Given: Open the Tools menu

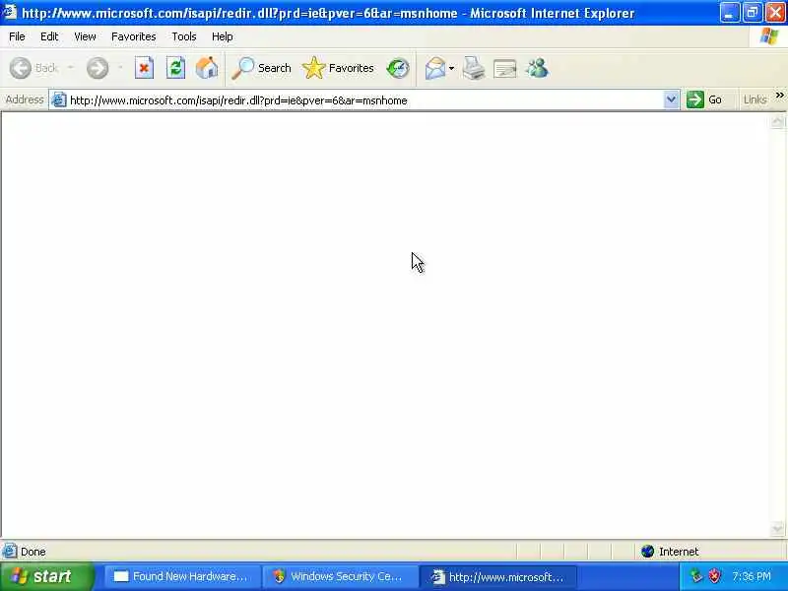Looking at the screenshot, I should [x=184, y=36].
